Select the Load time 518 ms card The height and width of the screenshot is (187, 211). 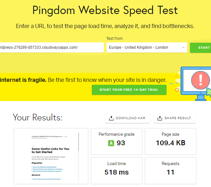[117, 171]
